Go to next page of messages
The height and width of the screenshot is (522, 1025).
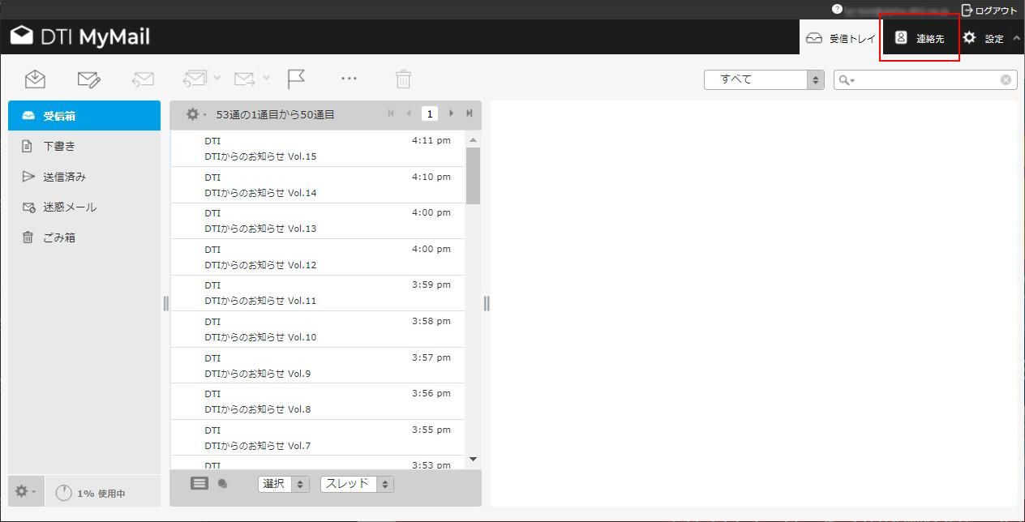click(451, 114)
